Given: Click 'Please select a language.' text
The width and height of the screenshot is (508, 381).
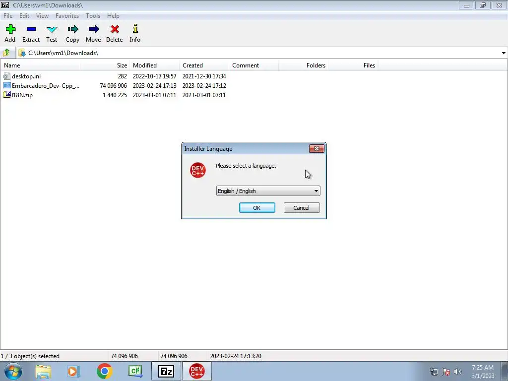Looking at the screenshot, I should (246, 166).
